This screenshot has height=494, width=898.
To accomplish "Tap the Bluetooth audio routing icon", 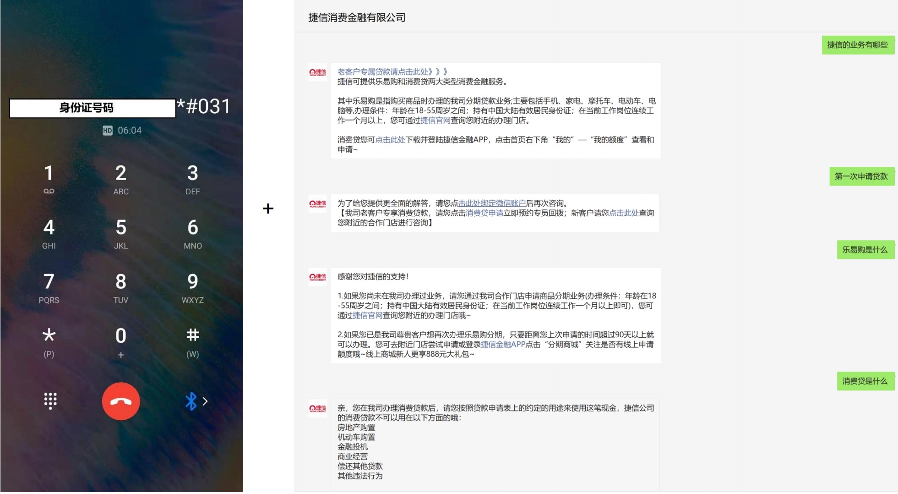I will tap(192, 401).
